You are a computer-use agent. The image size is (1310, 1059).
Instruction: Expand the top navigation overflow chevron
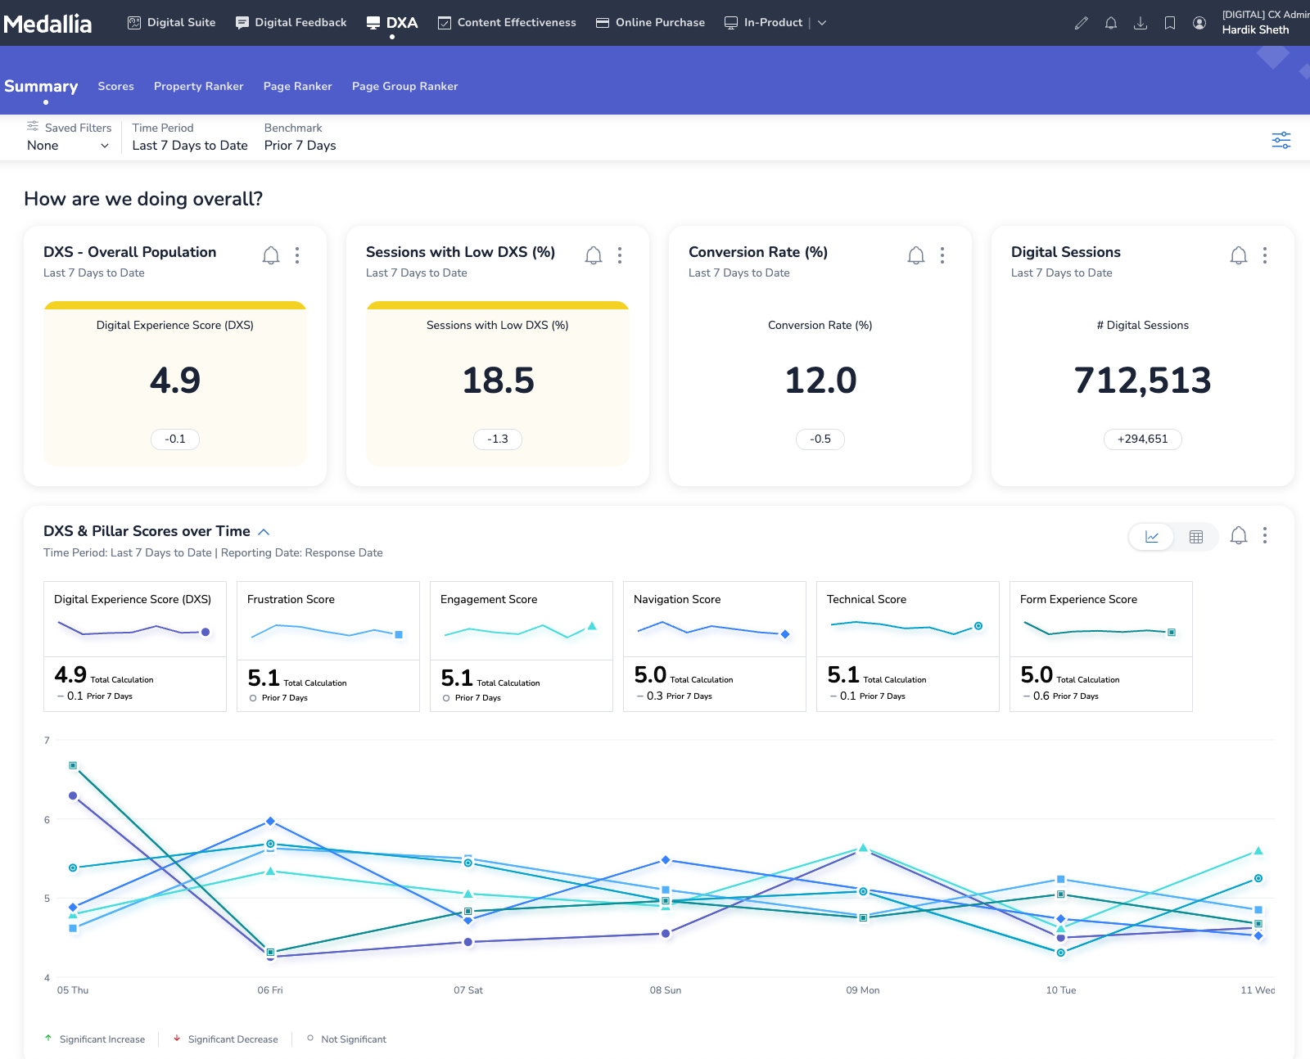pos(822,23)
